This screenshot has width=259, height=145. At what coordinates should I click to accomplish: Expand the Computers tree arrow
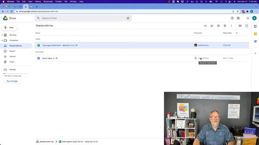coord(2,40)
